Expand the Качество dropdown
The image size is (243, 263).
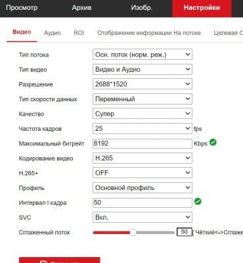(143, 114)
